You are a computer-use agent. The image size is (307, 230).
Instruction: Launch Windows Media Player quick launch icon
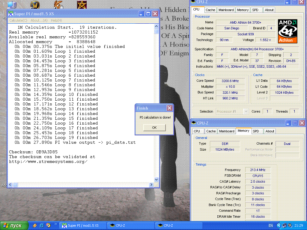[x=48, y=225]
